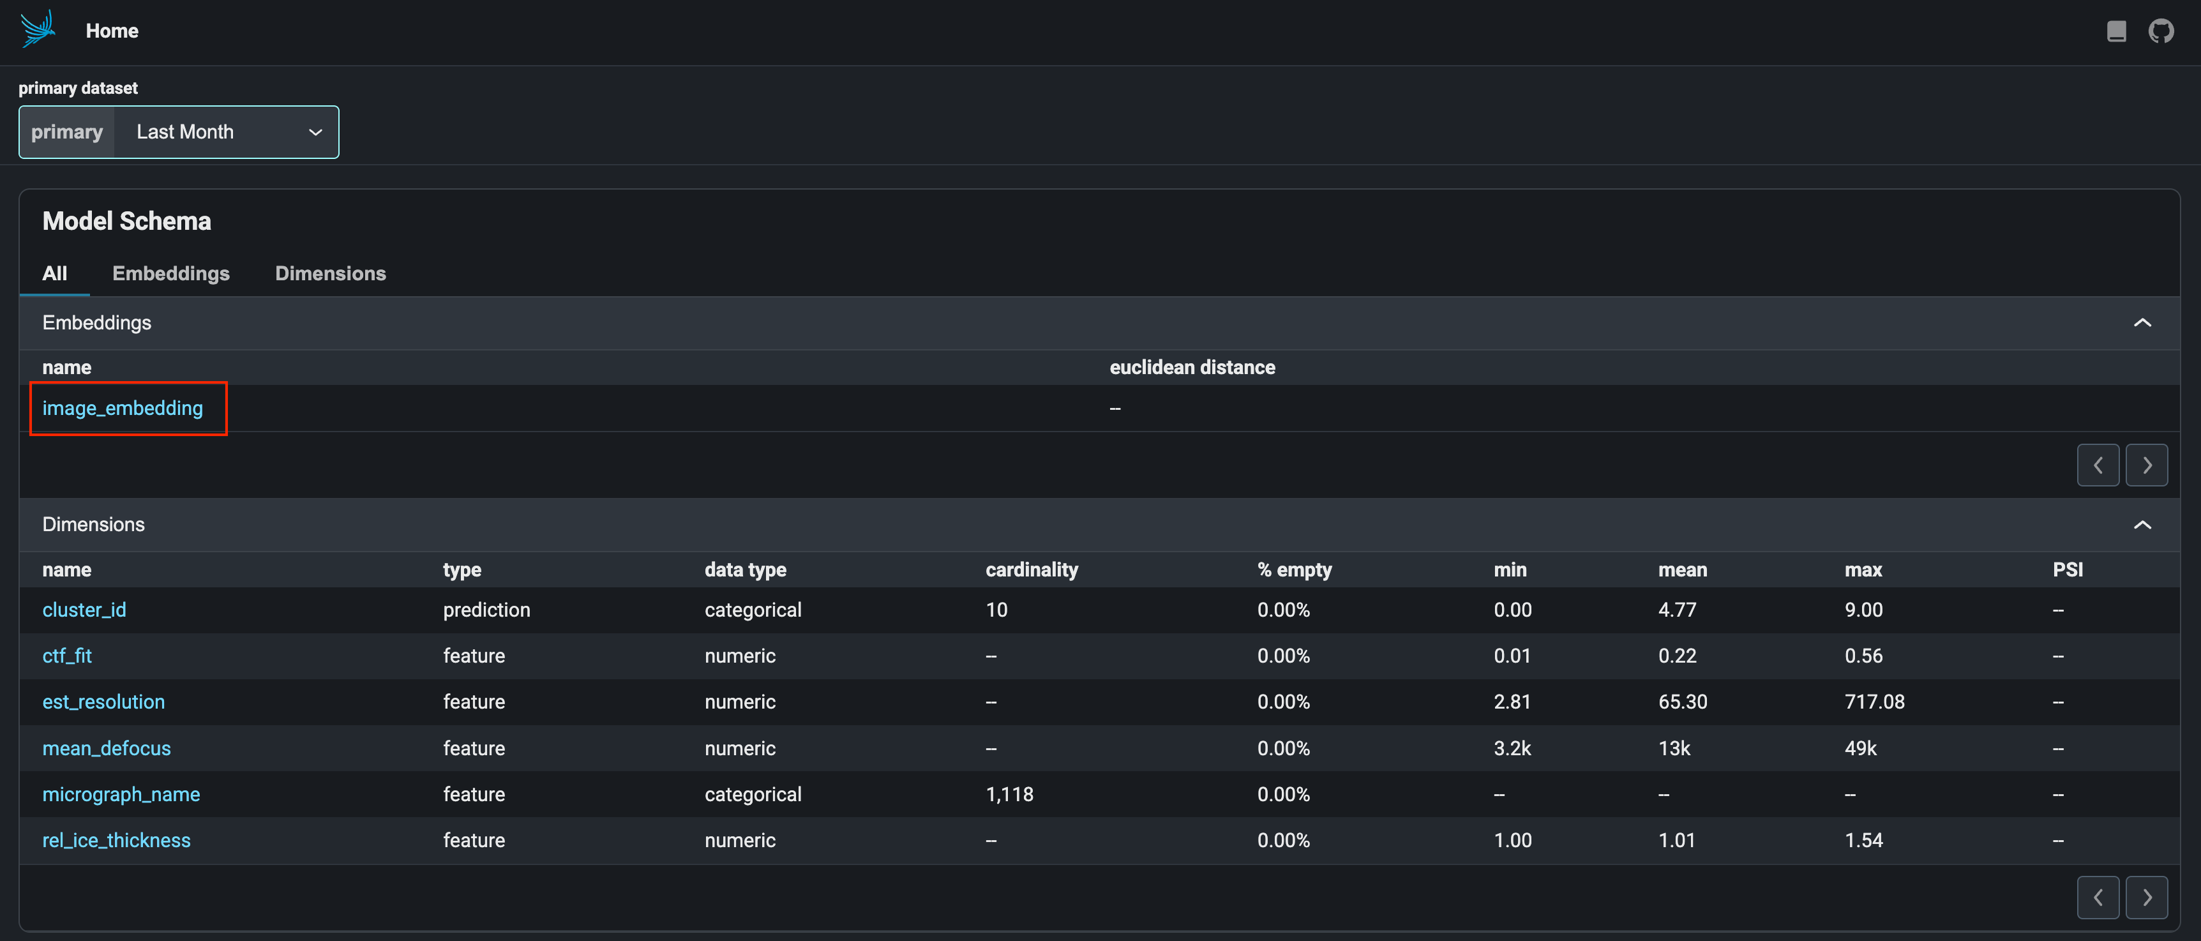Open the micrograph_name dimension link
The width and height of the screenshot is (2201, 941).
pyautogui.click(x=121, y=794)
